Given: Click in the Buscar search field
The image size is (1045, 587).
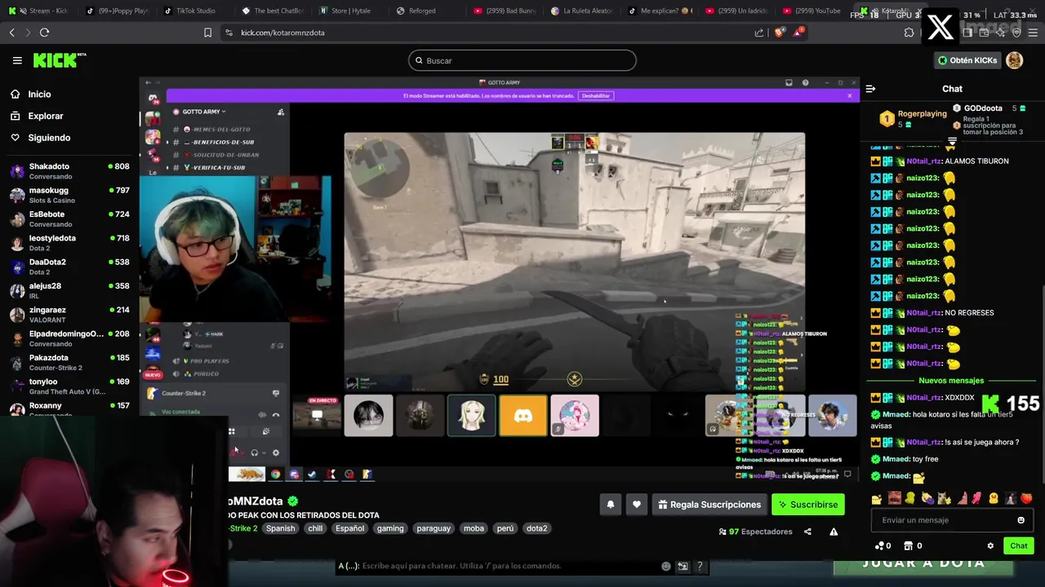Looking at the screenshot, I should pos(522,60).
